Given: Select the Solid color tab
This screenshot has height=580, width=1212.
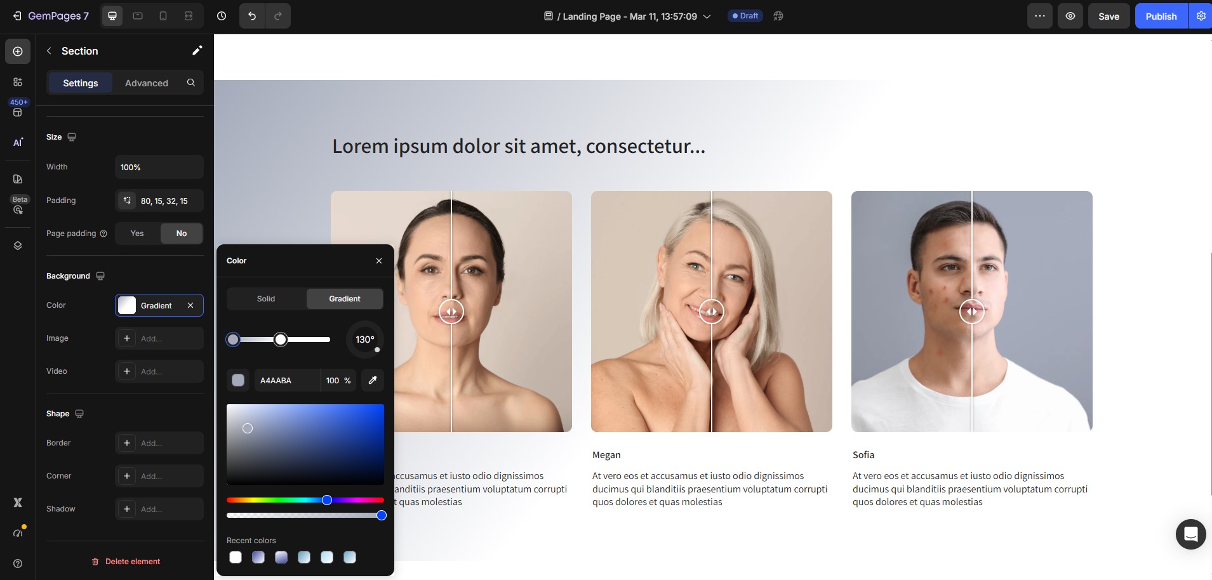Looking at the screenshot, I should click(x=266, y=299).
